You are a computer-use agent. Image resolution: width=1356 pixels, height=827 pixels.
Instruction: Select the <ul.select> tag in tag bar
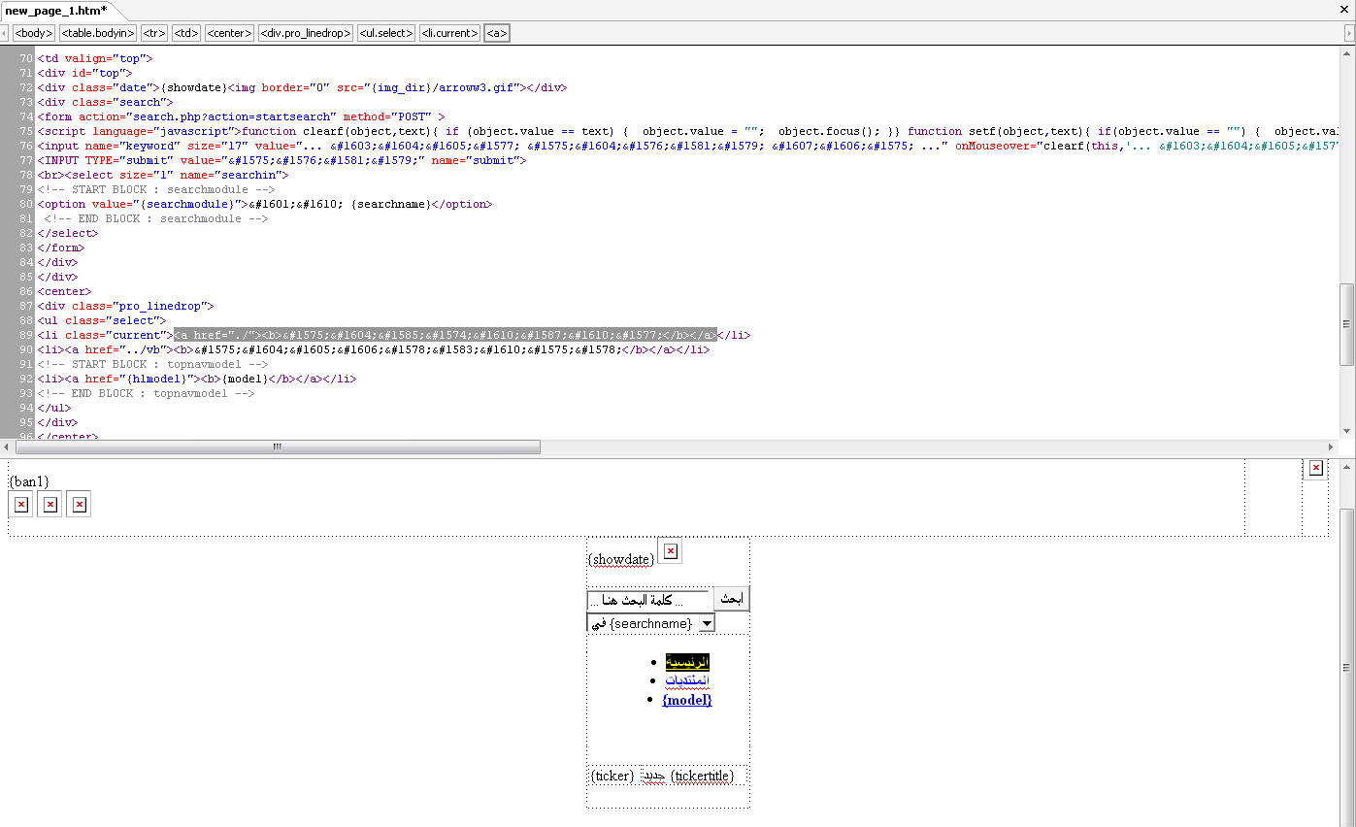tap(386, 33)
